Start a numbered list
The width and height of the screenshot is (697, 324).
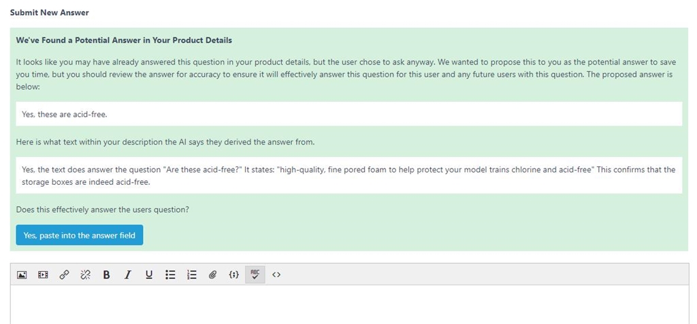pyautogui.click(x=191, y=274)
